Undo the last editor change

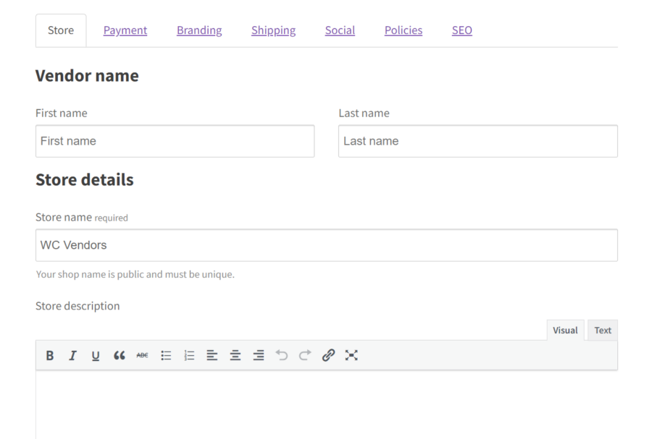[282, 355]
